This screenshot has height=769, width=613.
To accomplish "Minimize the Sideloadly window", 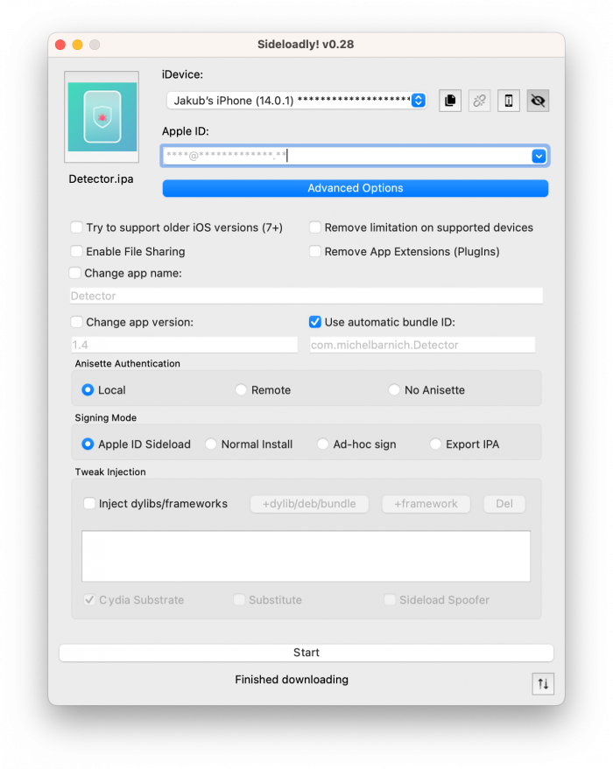I will (78, 45).
